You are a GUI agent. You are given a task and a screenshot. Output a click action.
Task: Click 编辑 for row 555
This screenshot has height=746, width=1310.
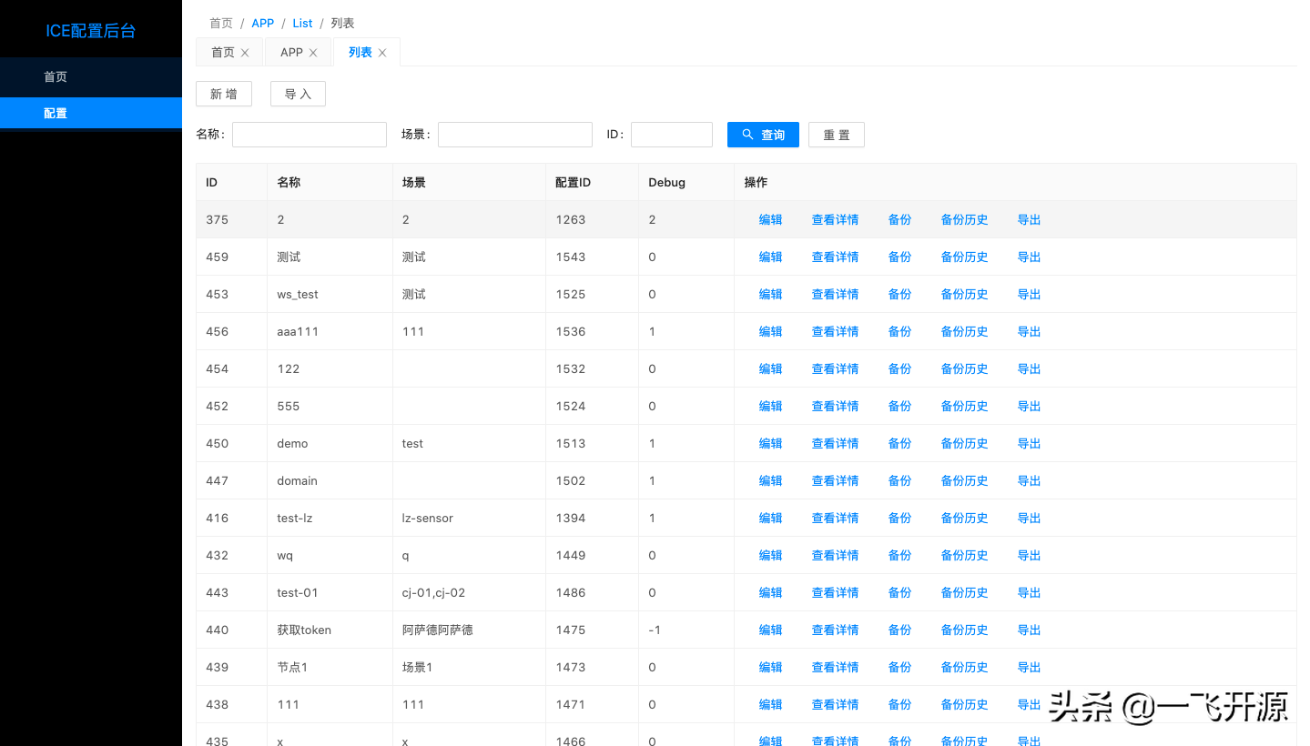tap(771, 406)
